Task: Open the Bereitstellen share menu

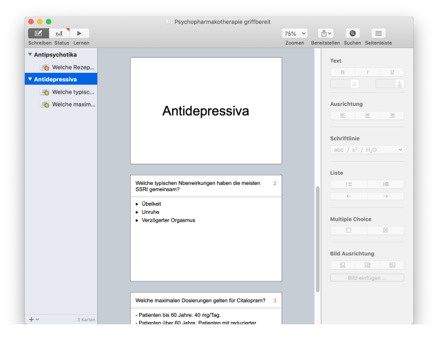Action: [325, 33]
